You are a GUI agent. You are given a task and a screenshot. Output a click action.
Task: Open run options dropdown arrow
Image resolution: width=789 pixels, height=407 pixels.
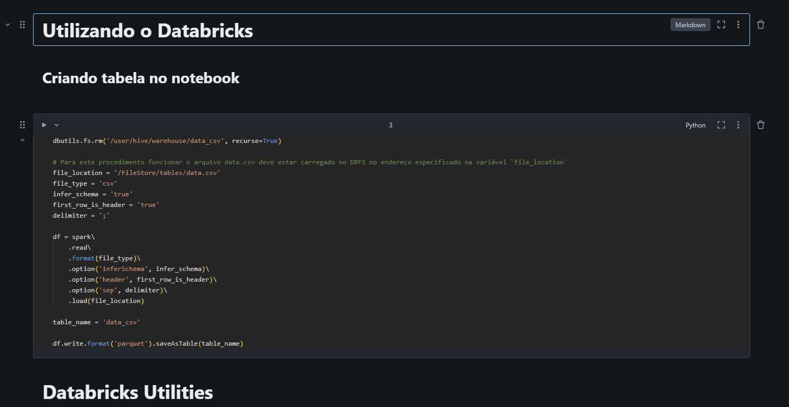pyautogui.click(x=57, y=125)
